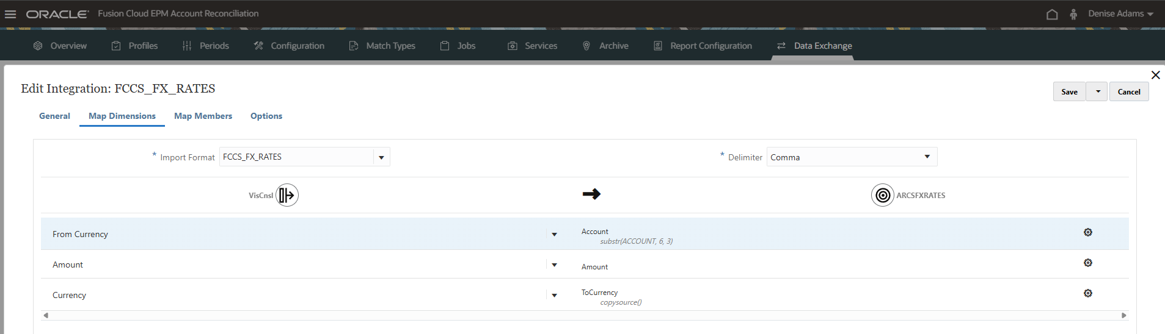Click the Overview cube icon
This screenshot has width=1165, height=334.
tap(38, 46)
